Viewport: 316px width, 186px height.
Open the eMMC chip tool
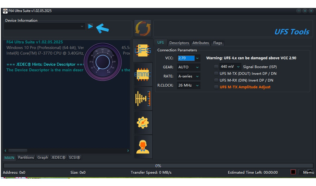click(143, 75)
